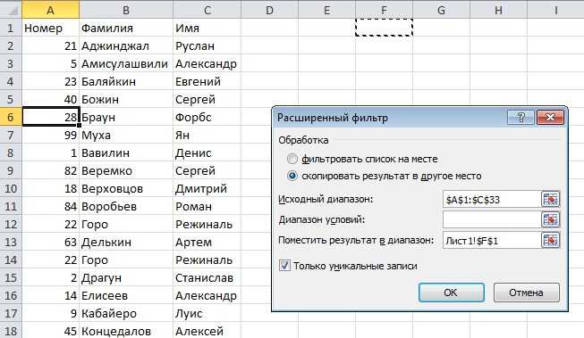
Task: Click cell F1 with dashed border
Action: [384, 28]
